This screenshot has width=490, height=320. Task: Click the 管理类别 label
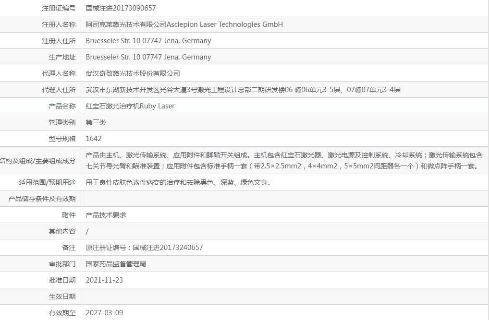[x=62, y=122]
